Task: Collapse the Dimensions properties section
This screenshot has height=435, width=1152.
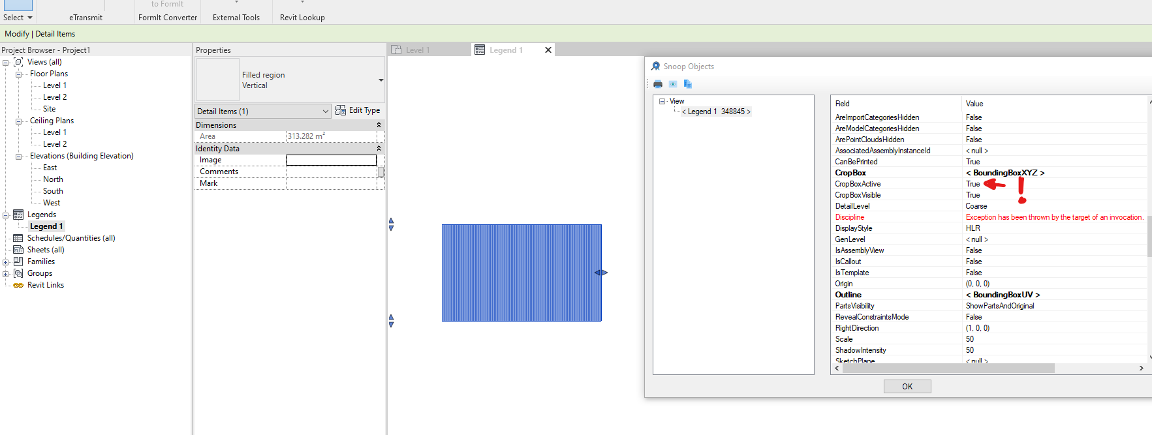Action: pyautogui.click(x=379, y=125)
